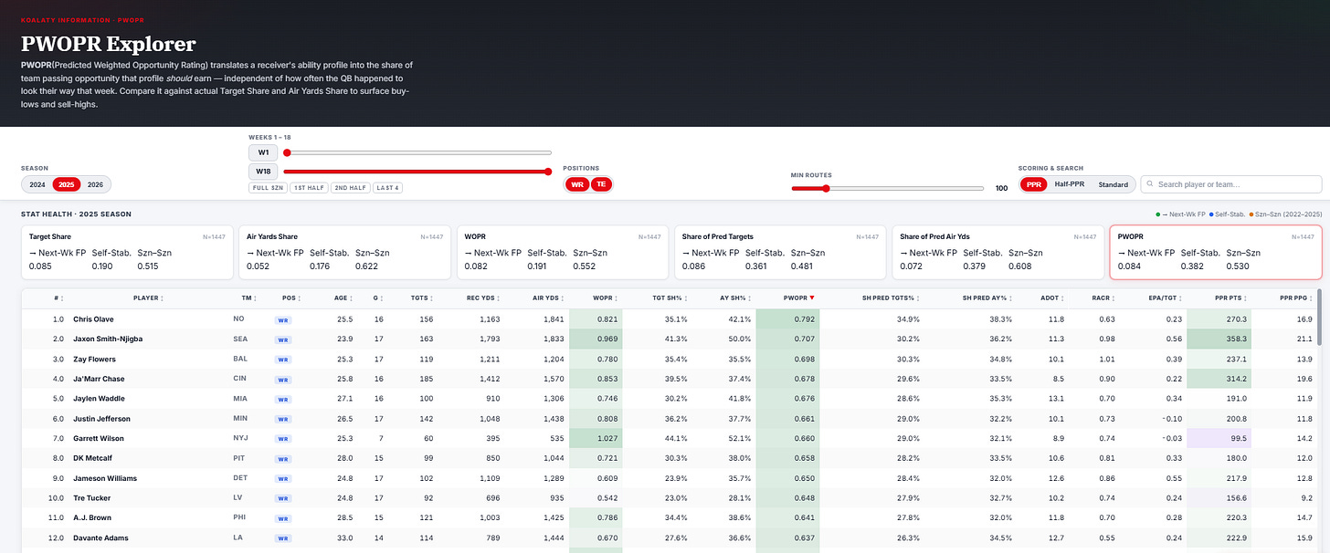Sort table by PWOPR column arrow

811,297
